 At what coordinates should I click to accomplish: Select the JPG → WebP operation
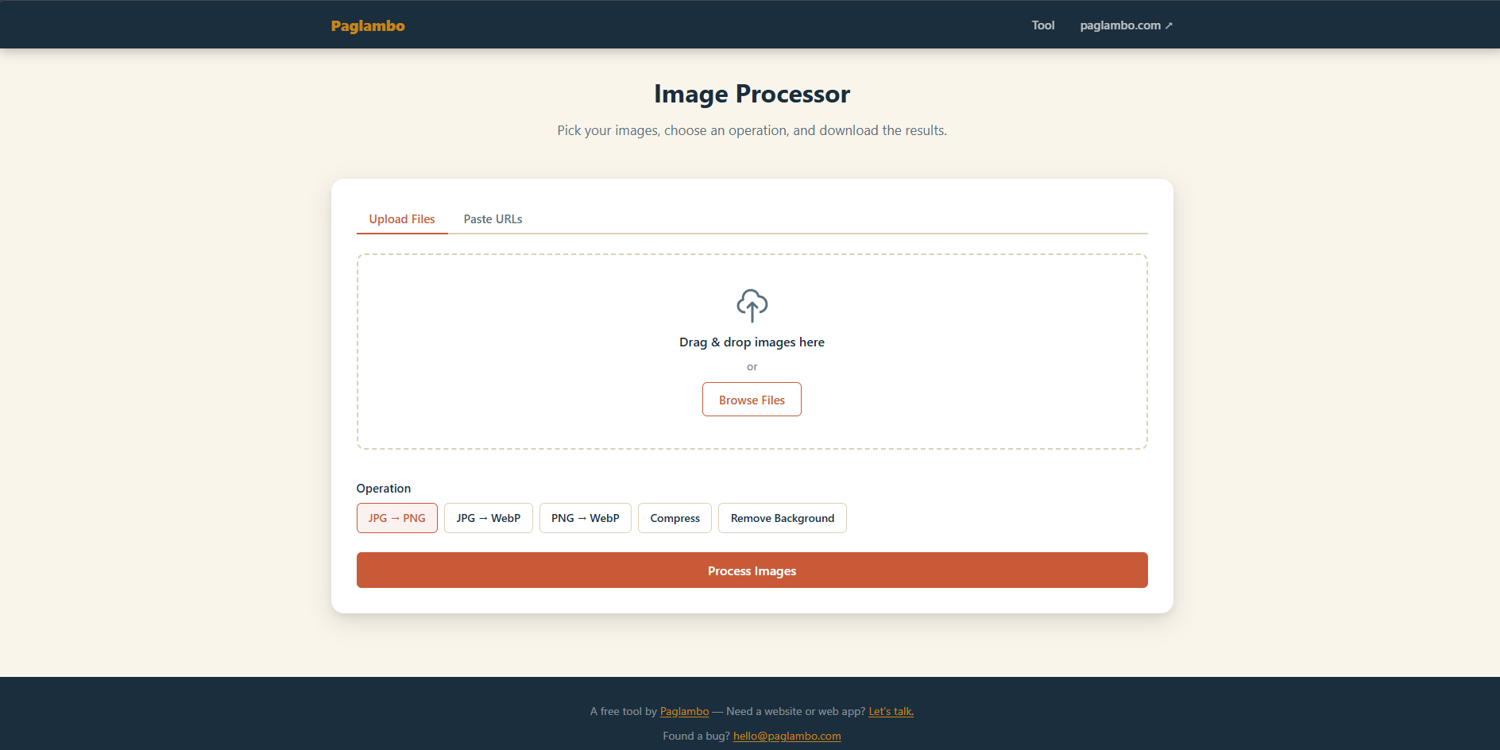[x=488, y=518]
